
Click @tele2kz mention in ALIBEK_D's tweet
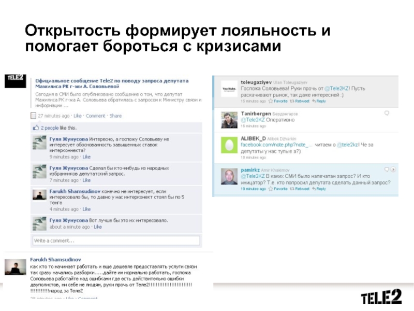[348, 145]
